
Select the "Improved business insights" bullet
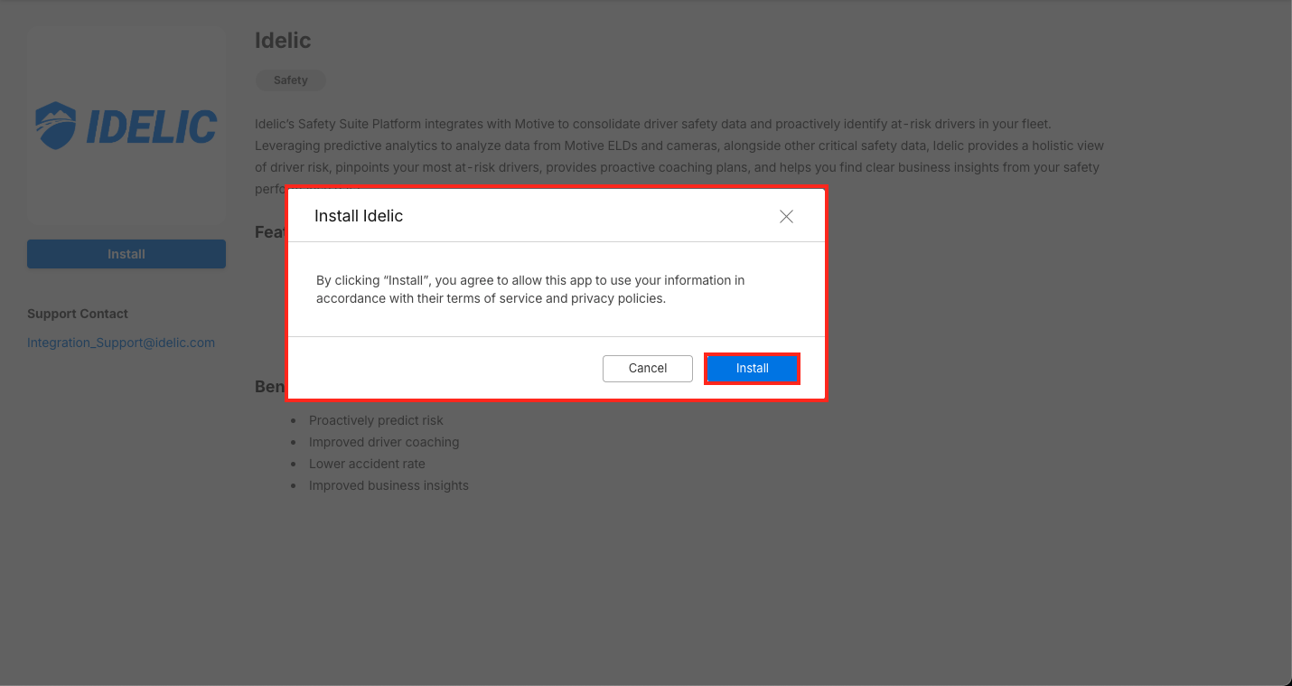tap(389, 485)
